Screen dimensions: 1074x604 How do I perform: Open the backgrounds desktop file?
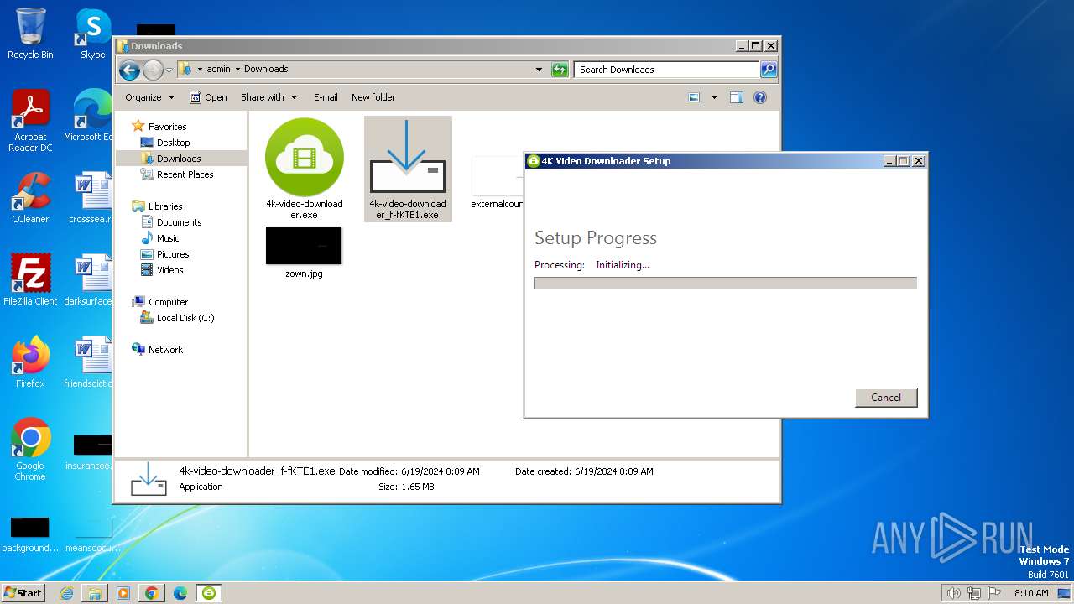pos(30,534)
